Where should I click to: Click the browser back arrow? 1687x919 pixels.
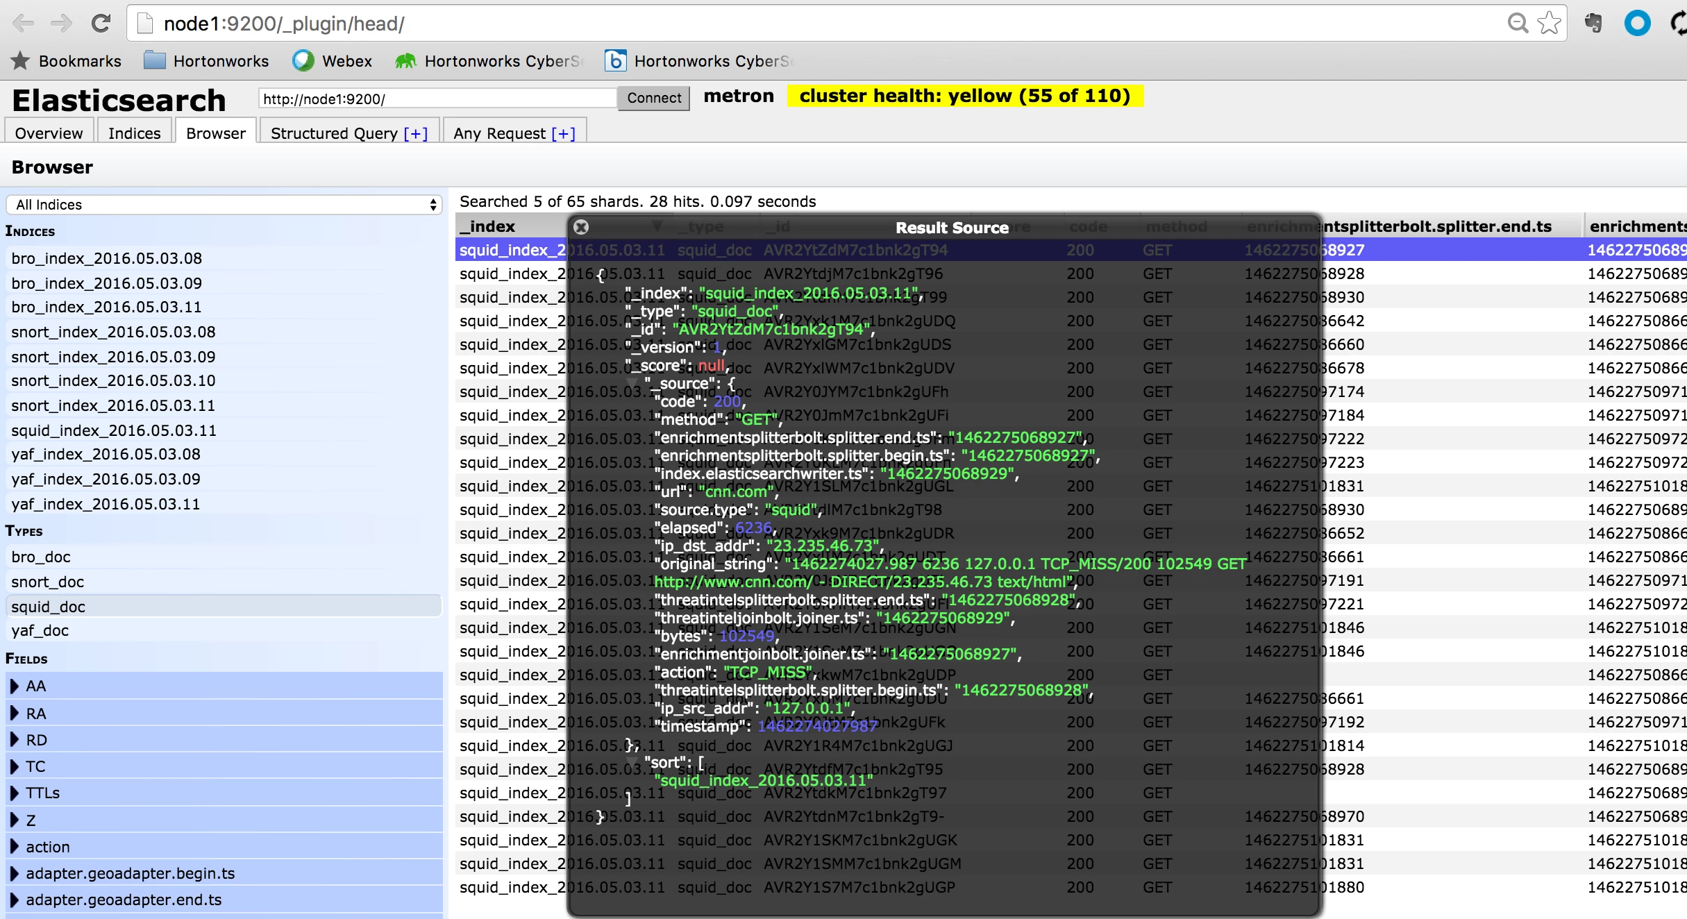23,24
